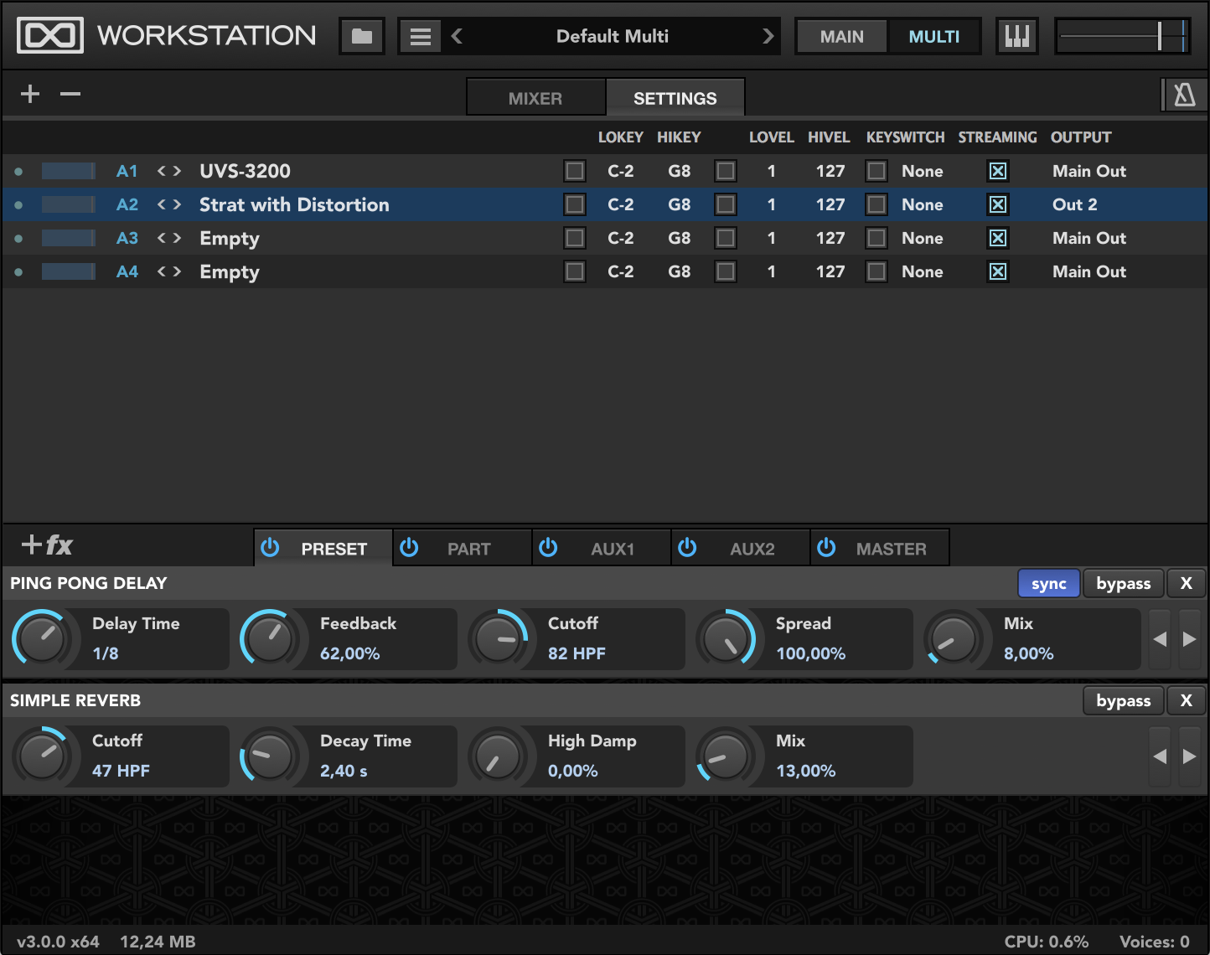This screenshot has width=1210, height=955.
Task: Switch to MIXER tab
Action: tap(535, 98)
